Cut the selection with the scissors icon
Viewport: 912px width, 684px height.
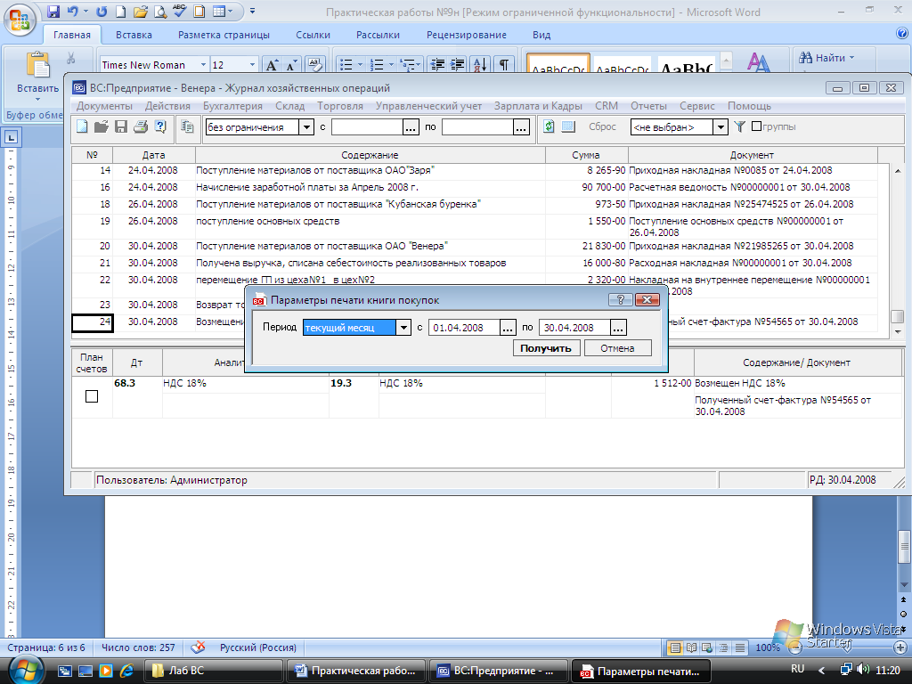pos(71,58)
